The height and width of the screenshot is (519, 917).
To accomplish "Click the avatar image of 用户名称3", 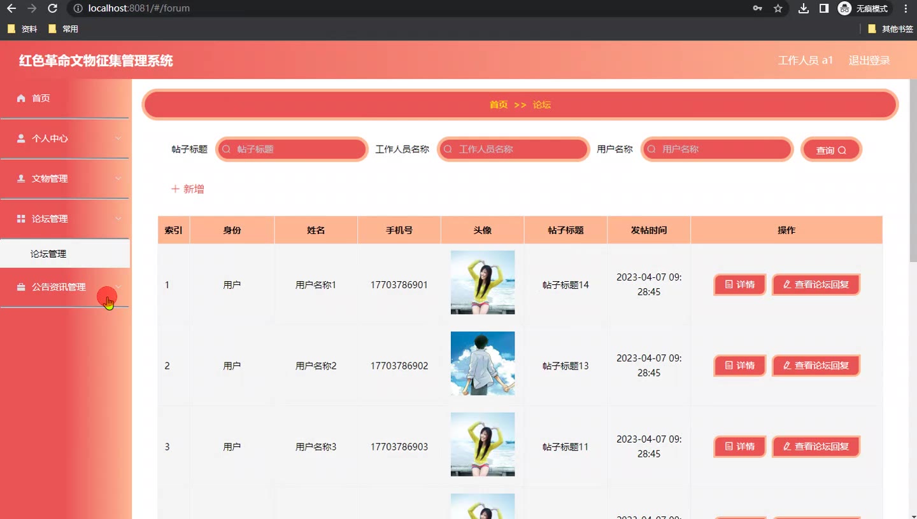I will pyautogui.click(x=483, y=444).
